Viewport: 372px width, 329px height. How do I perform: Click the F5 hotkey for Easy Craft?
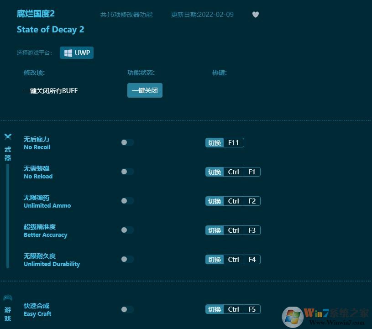click(x=252, y=309)
